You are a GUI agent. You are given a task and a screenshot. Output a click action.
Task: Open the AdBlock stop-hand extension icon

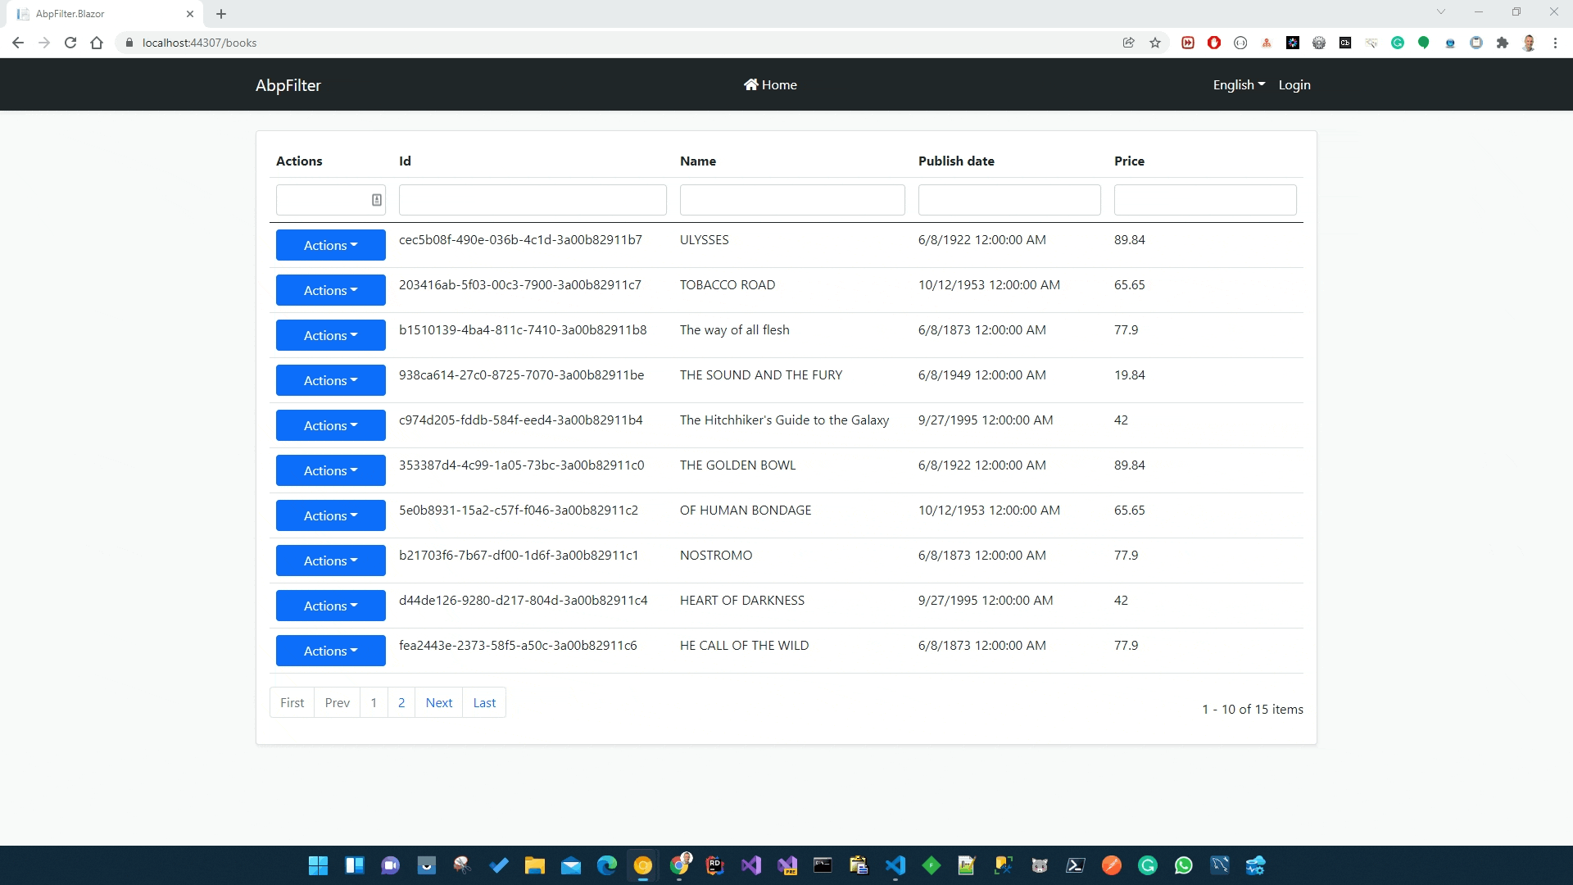(1214, 43)
